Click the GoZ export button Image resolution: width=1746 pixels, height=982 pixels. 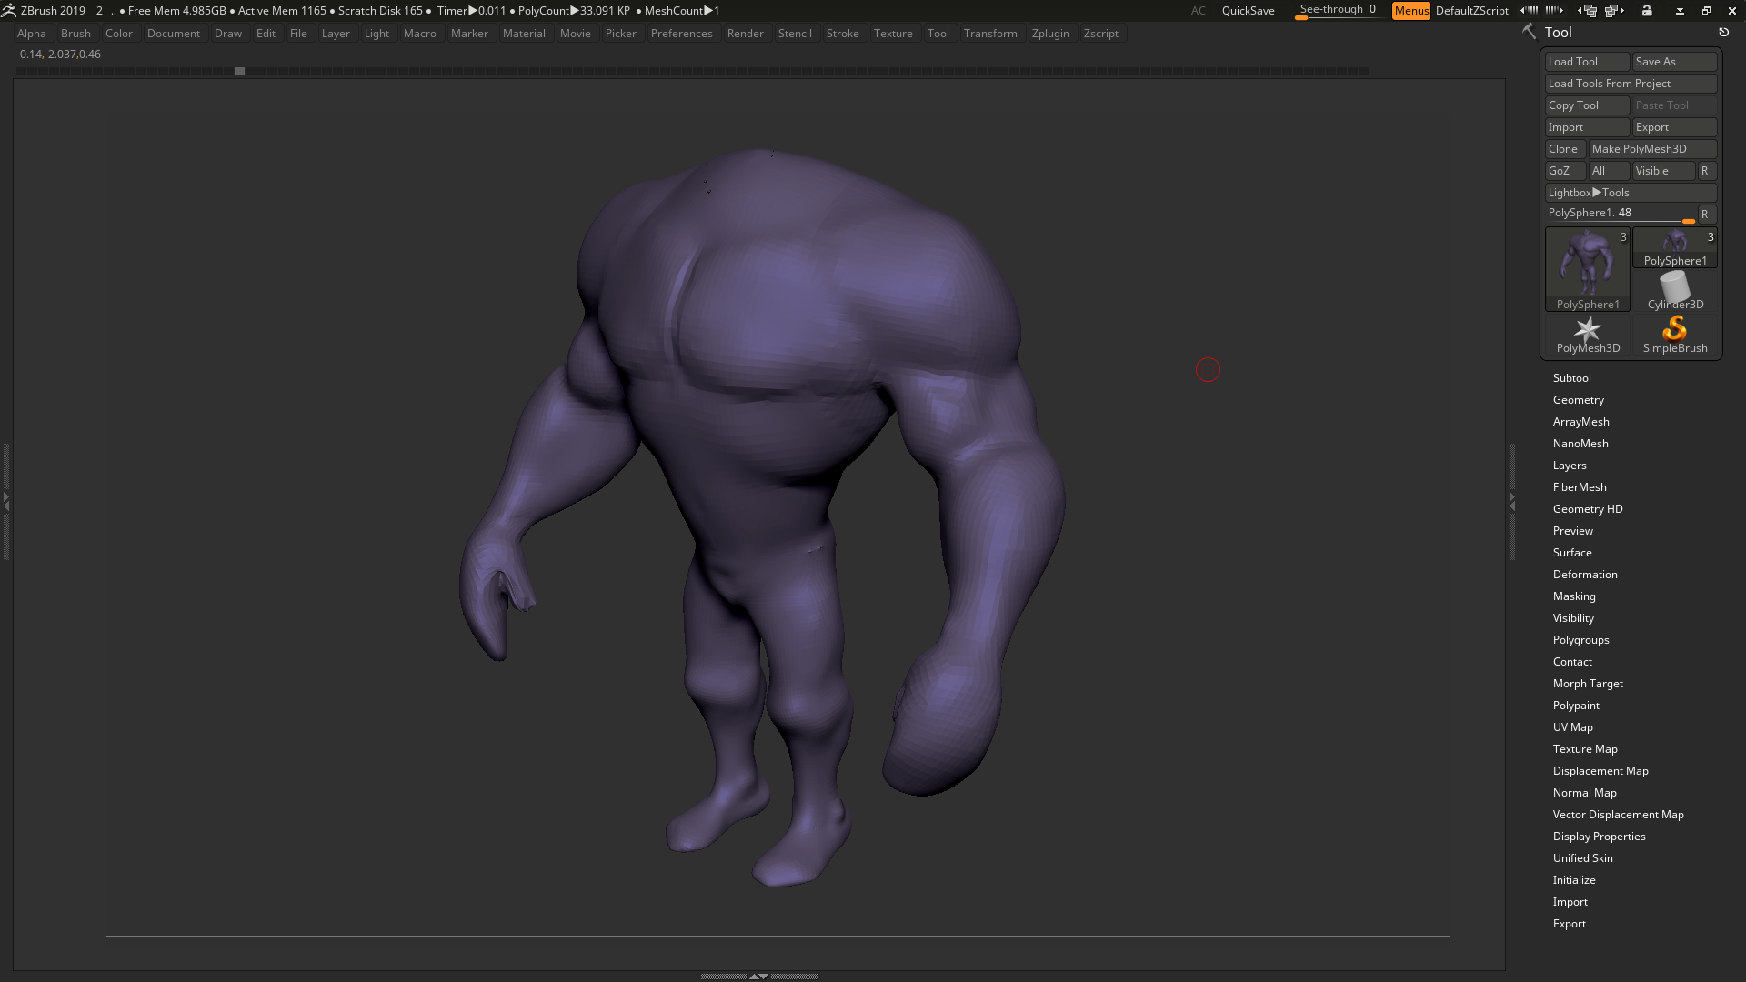pyautogui.click(x=1562, y=170)
